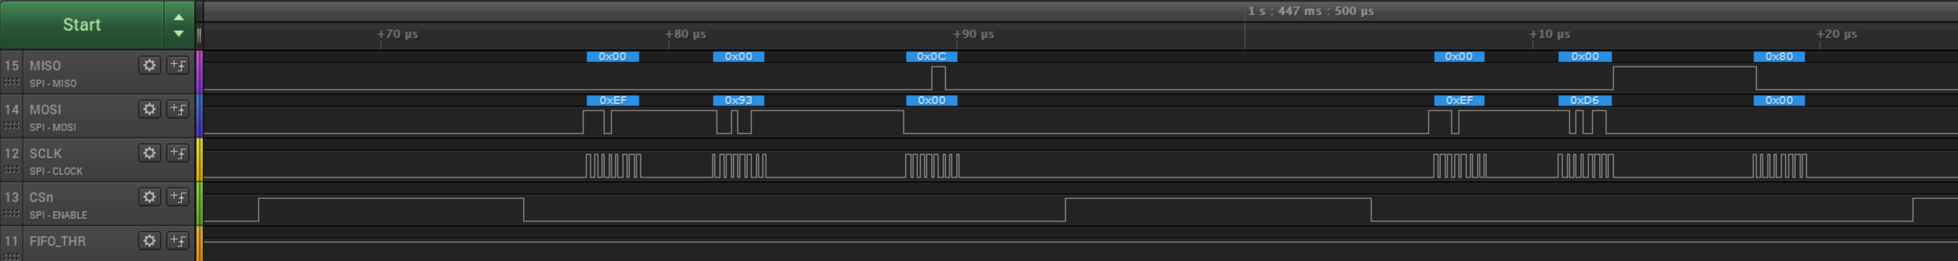The height and width of the screenshot is (261, 1958).
Task: Toggle trigger edge on CSn channel
Action: click(x=178, y=197)
